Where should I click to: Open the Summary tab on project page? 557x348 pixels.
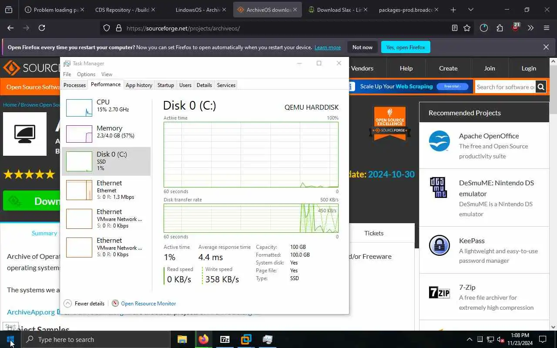click(x=44, y=233)
